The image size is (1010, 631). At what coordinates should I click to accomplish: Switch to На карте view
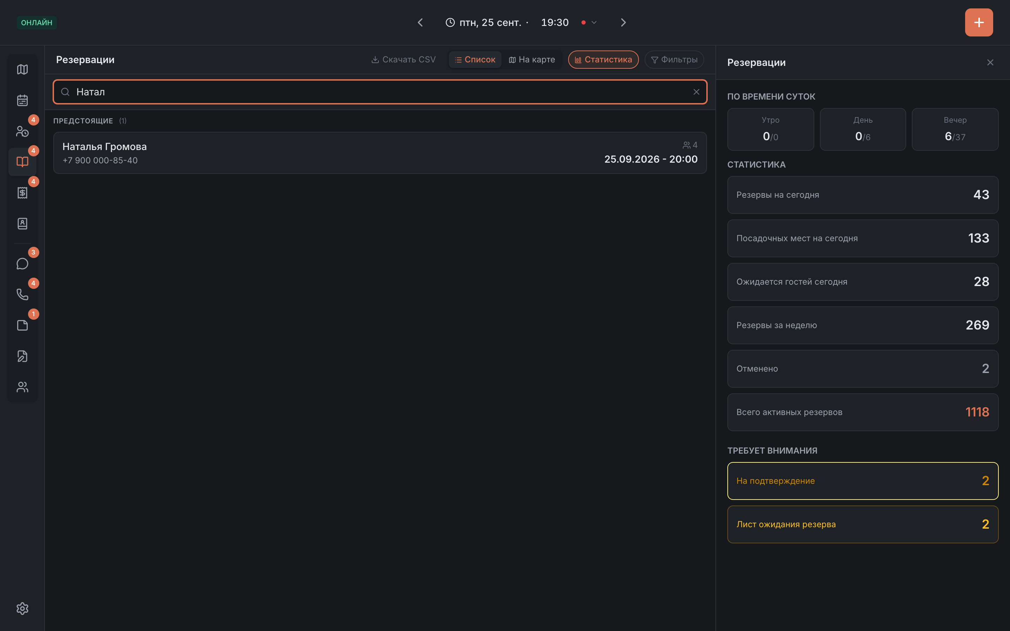(x=532, y=60)
